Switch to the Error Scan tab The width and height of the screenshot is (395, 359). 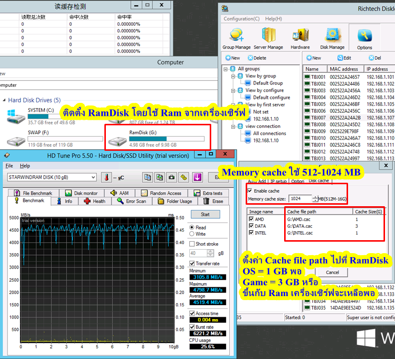132,201
